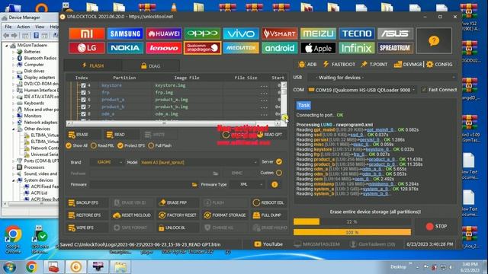Open the ADB tools
Image resolution: width=488 pixels, height=274 pixels.
coord(307,64)
